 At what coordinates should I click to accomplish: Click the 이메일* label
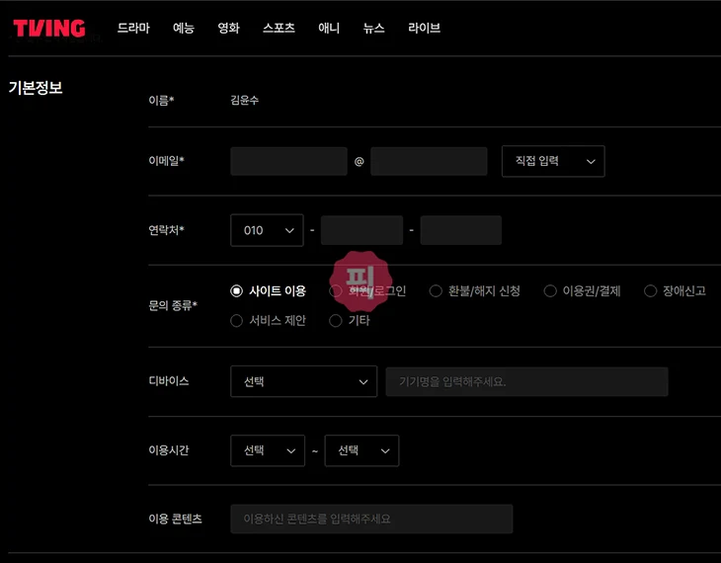coord(166,161)
